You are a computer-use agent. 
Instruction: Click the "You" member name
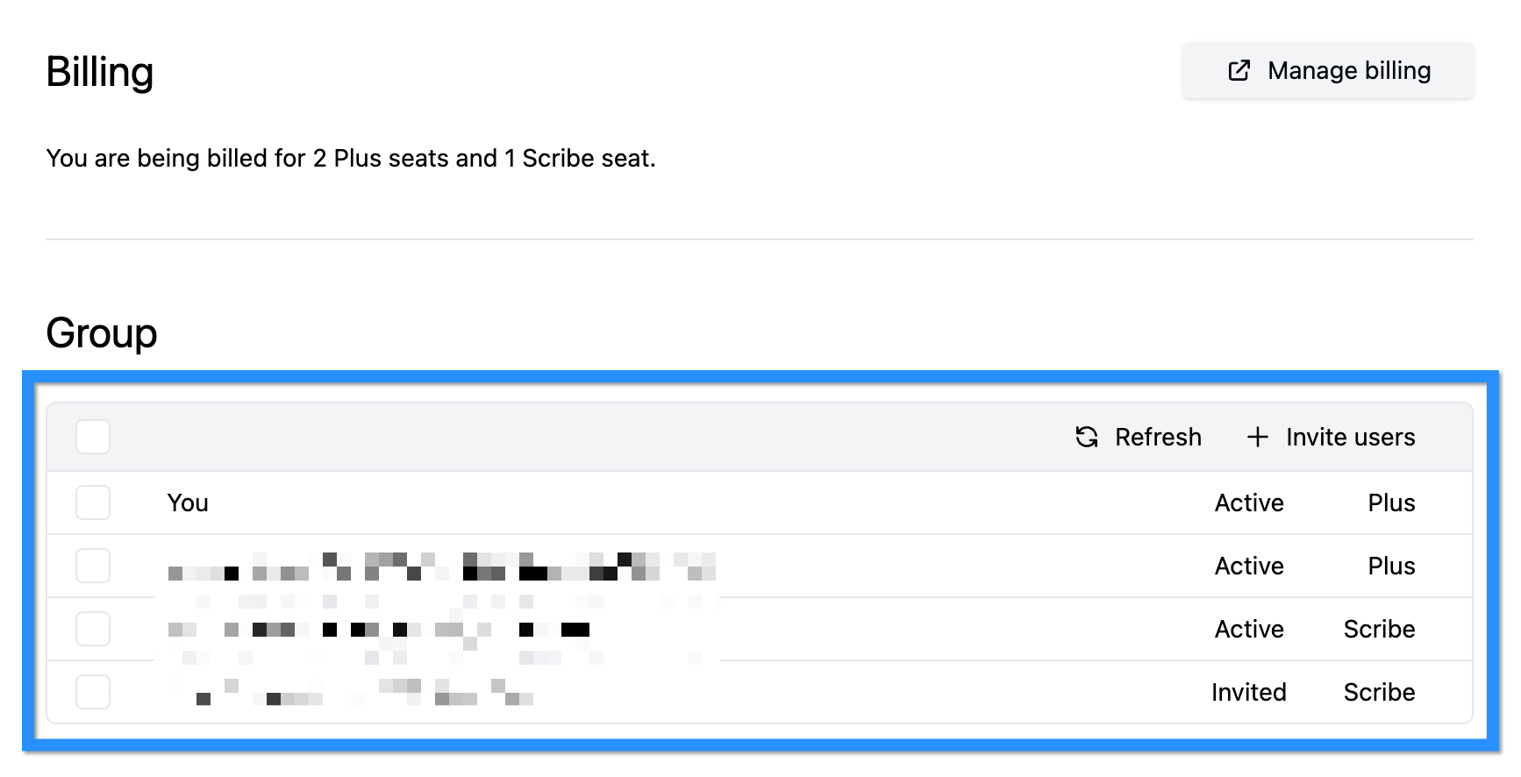tap(188, 503)
